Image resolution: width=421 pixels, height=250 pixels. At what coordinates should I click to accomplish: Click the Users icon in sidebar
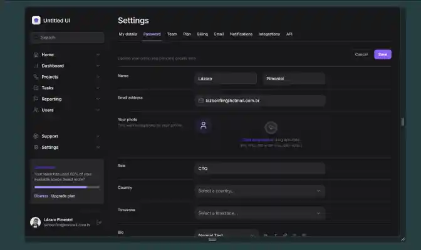point(36,110)
